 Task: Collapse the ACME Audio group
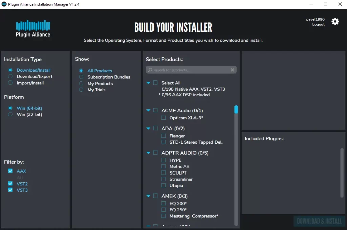point(148,110)
